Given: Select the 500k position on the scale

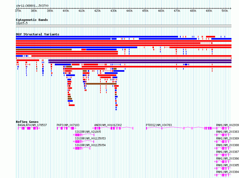Looking at the screenshot, I should 225,11.
